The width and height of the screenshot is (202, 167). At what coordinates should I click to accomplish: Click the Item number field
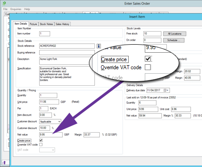45,33
